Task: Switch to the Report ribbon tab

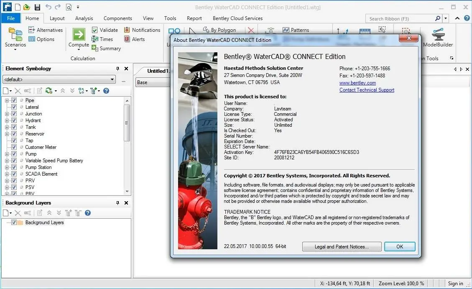Action: tap(194, 18)
